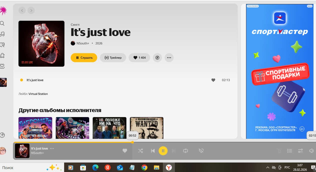Open the second album with street scene cover
This screenshot has width=316, height=172.
pos(72,128)
